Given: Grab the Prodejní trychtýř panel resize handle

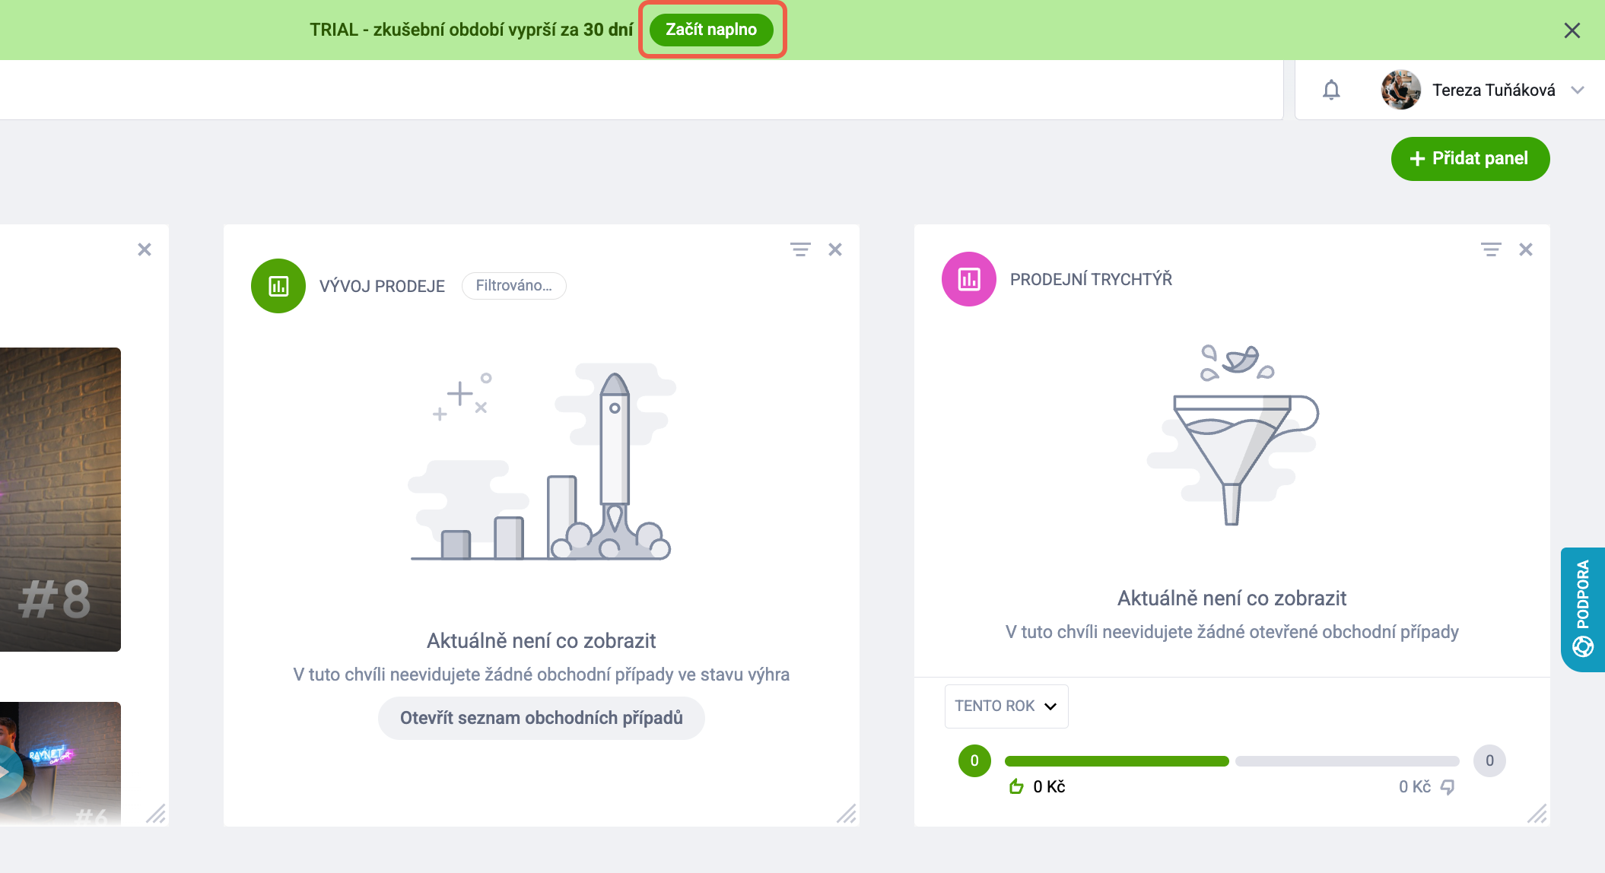Looking at the screenshot, I should click(1537, 814).
